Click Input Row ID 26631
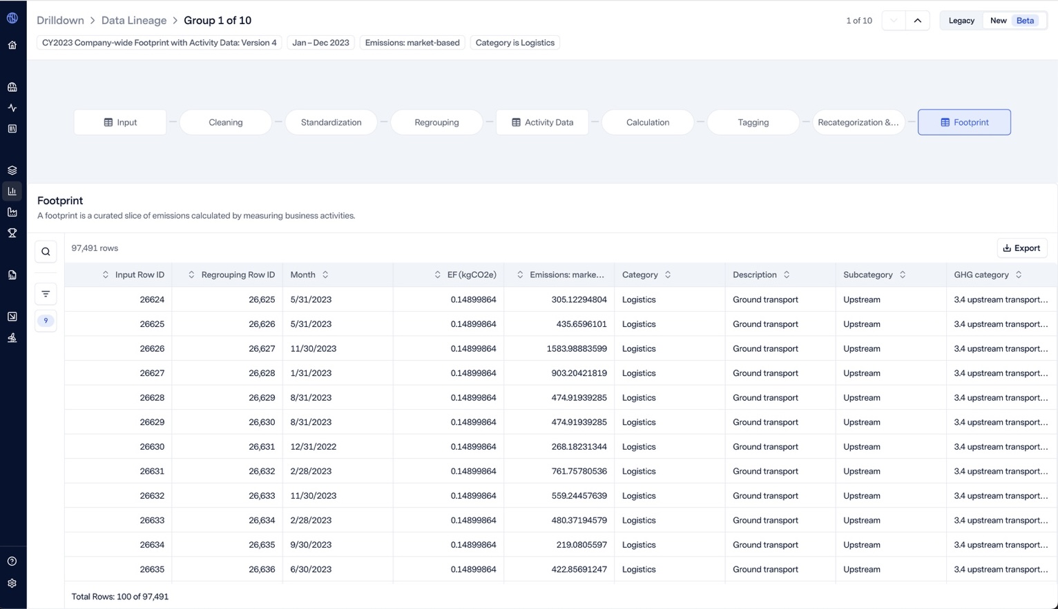The image size is (1058, 609). (152, 472)
